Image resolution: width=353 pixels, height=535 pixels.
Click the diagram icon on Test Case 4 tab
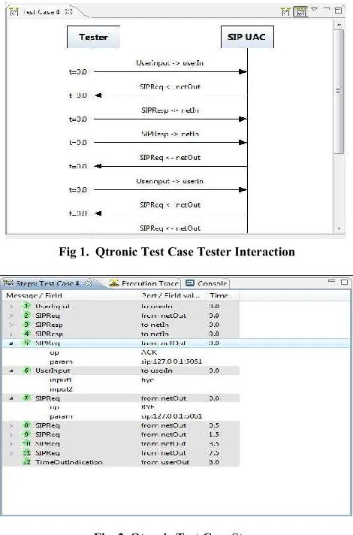tap(14, 12)
